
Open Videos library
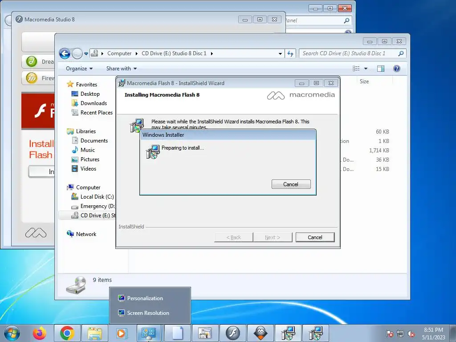[88, 169]
